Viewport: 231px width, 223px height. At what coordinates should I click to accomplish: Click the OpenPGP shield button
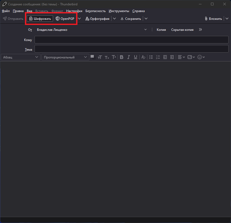pos(65,18)
